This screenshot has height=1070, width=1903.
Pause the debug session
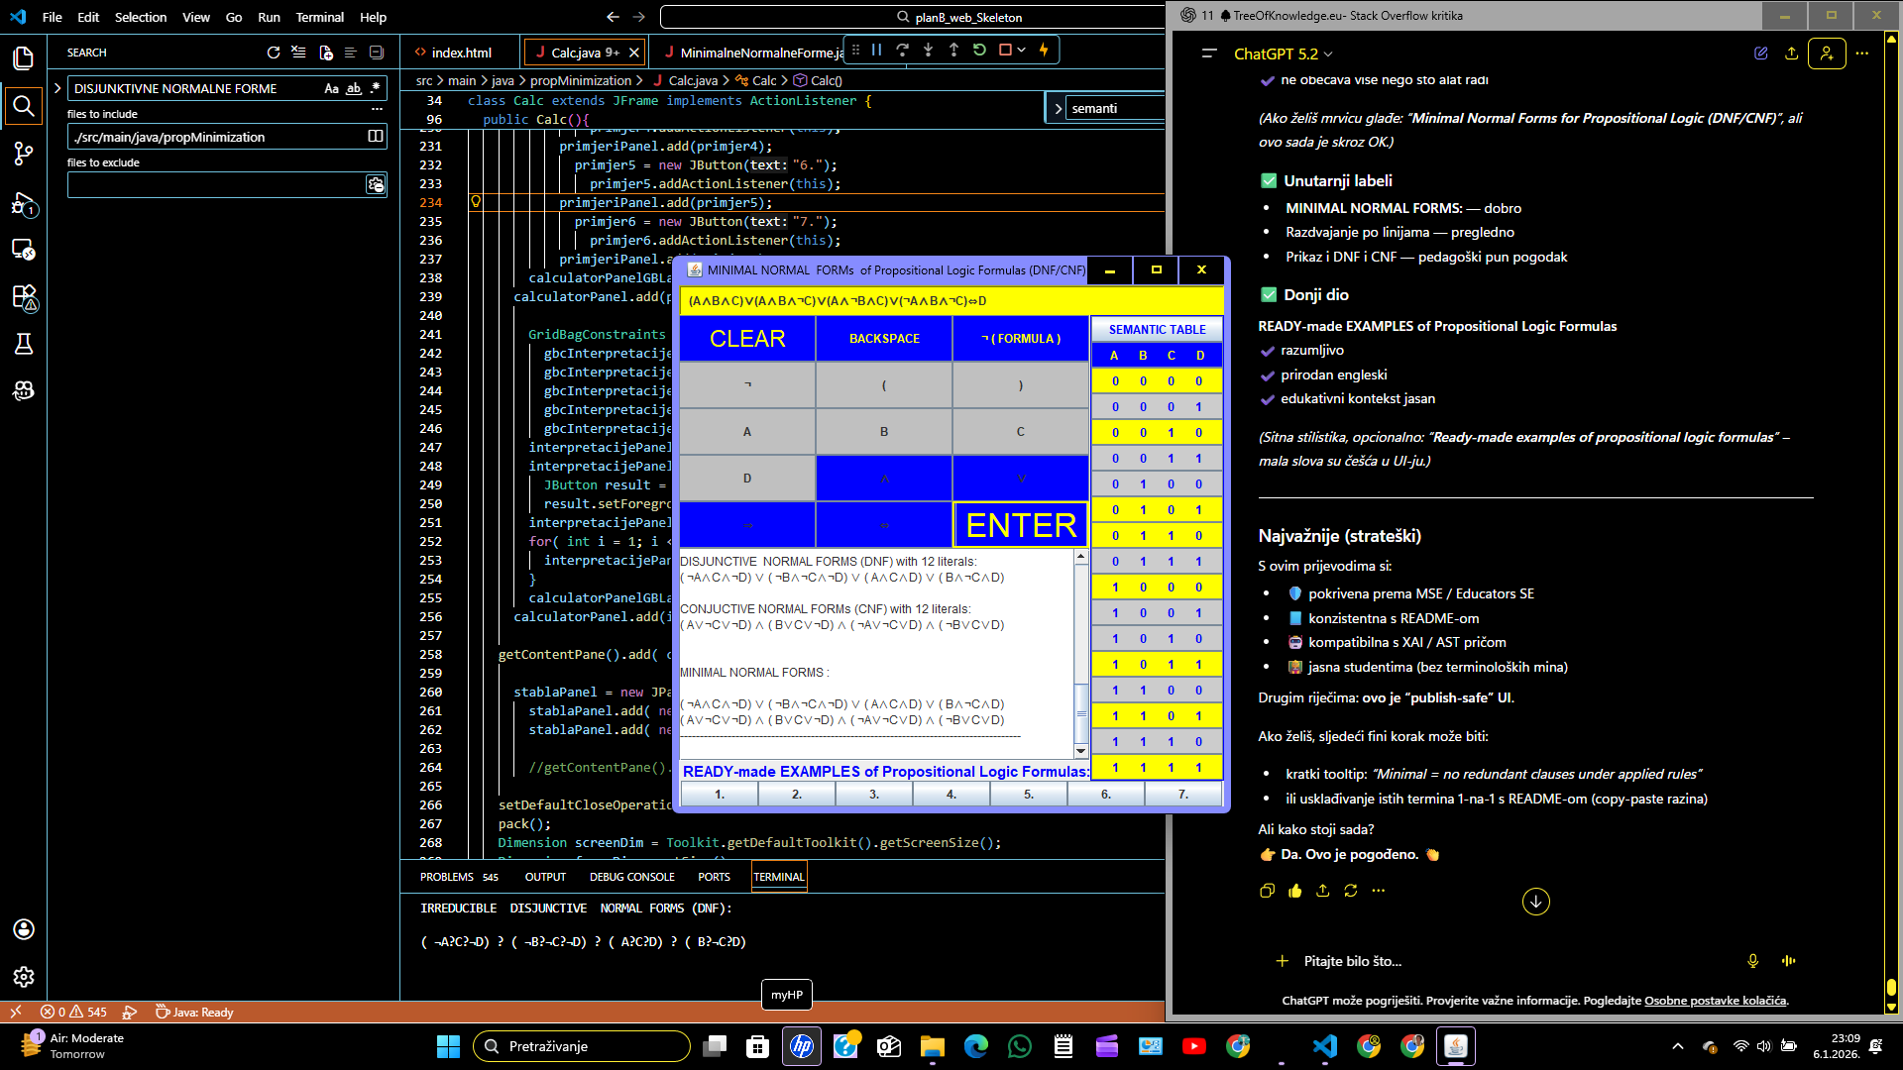tap(876, 50)
